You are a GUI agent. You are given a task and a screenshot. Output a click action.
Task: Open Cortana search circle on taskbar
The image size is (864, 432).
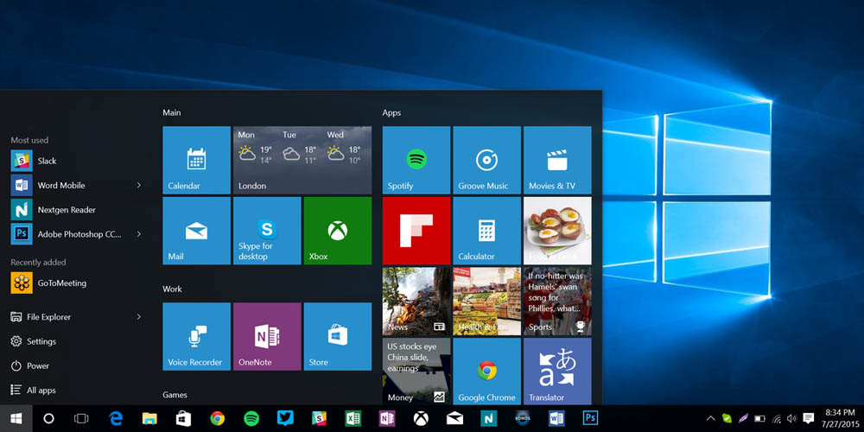point(48,419)
